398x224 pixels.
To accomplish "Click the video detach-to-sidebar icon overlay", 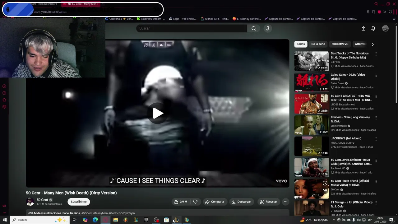I will [x=153, y=45].
